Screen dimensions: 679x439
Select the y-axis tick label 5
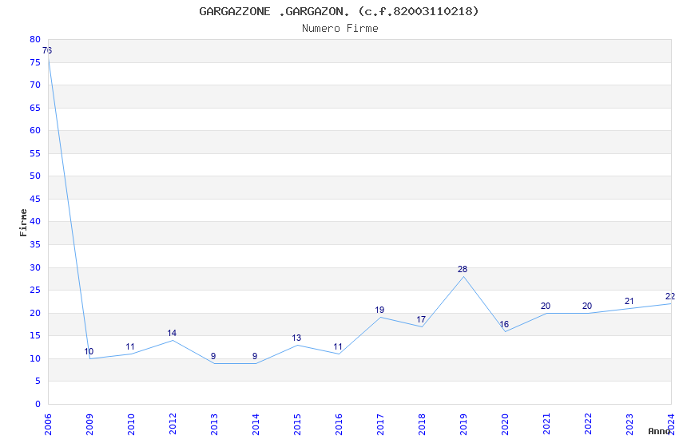click(38, 381)
